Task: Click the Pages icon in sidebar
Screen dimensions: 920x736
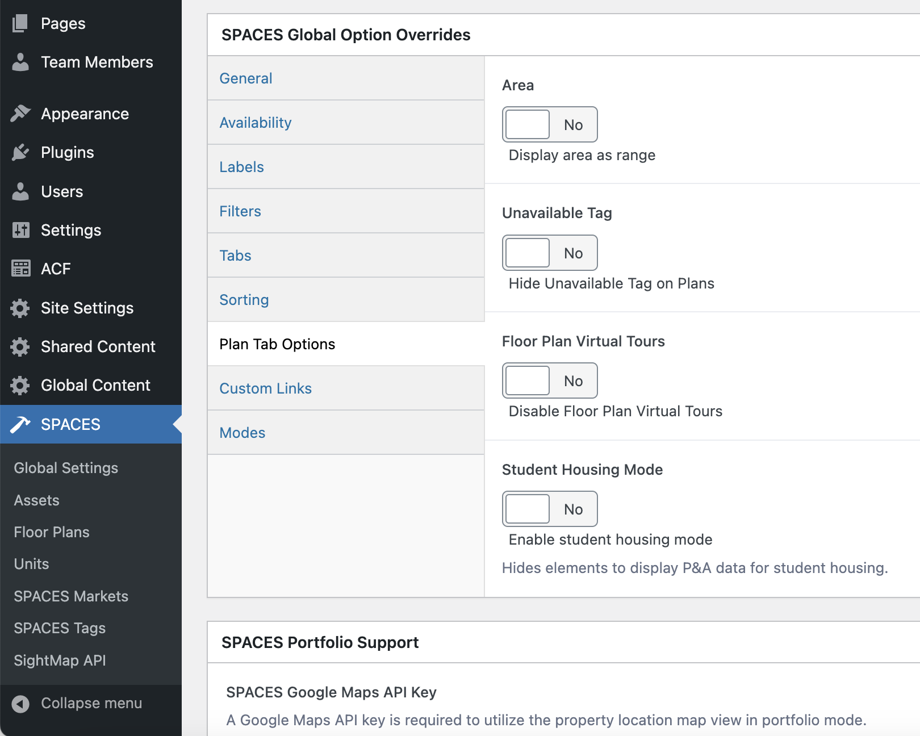Action: tap(20, 23)
